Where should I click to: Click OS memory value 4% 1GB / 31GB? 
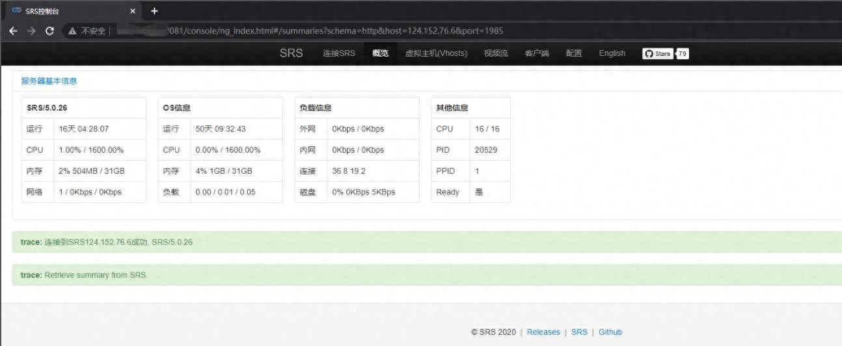click(224, 171)
